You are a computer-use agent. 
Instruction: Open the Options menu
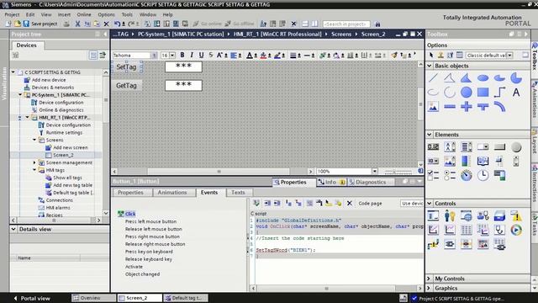(106, 14)
